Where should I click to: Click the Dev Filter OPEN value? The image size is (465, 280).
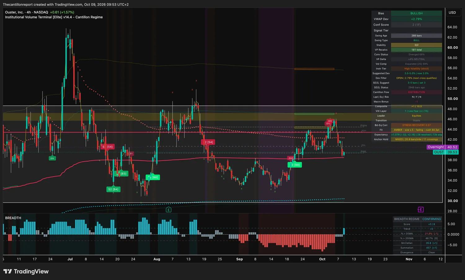point(416,78)
